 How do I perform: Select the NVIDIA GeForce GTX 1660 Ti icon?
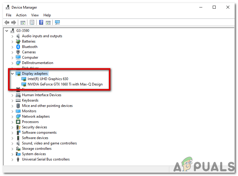click(x=24, y=84)
